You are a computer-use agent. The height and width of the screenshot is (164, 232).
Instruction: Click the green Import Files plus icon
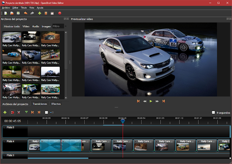[x=40, y=13]
